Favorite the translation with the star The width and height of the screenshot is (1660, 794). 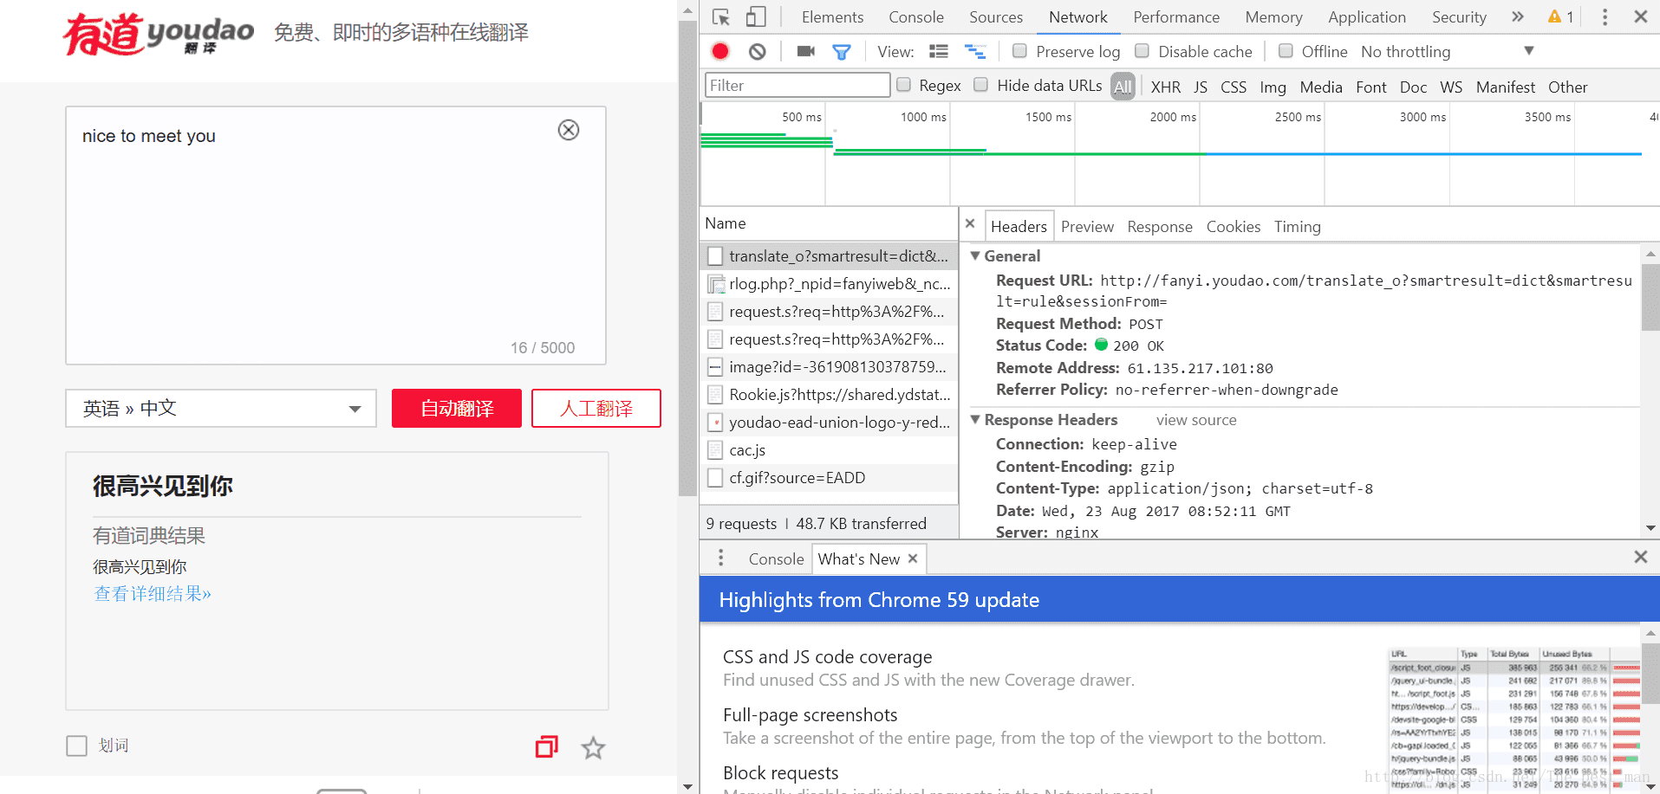(x=593, y=747)
